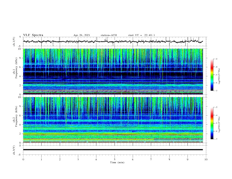Click the 'ch.1(V)' waveform axis label
Image resolution: width=232 pixels, height=179 pixels.
[14, 42]
